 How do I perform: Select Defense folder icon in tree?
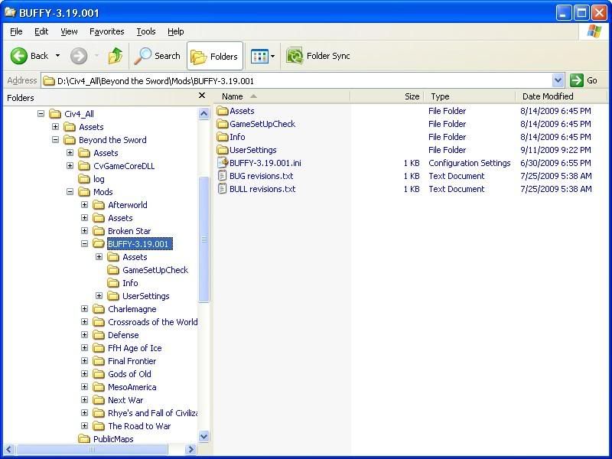click(99, 335)
